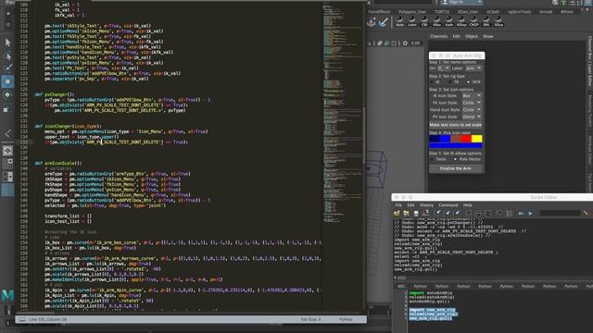Run the Label shelf script button
Image resolution: width=593 pixels, height=333 pixels.
(x=411, y=21)
